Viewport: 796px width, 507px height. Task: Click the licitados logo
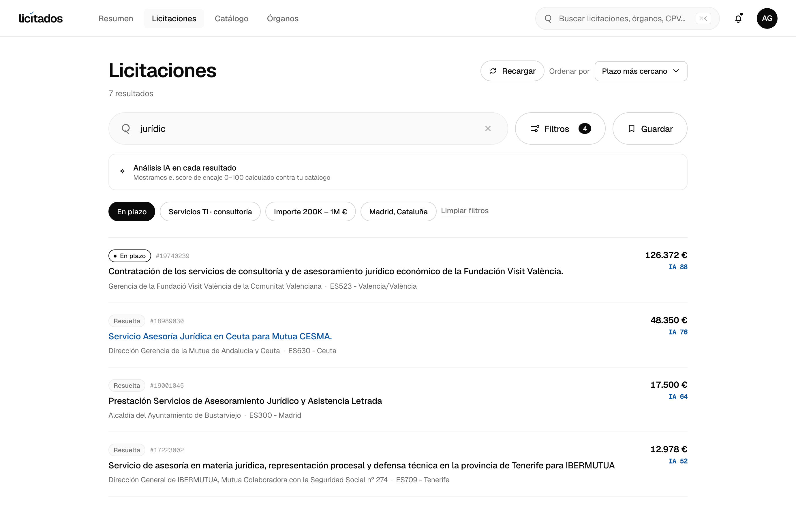pos(41,18)
